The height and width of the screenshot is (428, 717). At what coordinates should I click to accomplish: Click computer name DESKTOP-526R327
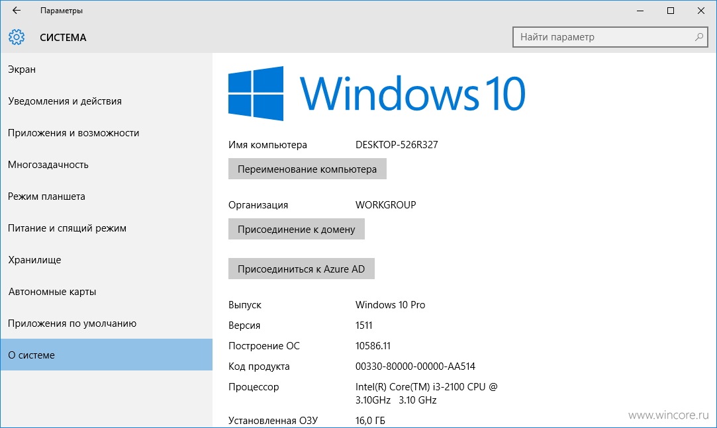(397, 145)
